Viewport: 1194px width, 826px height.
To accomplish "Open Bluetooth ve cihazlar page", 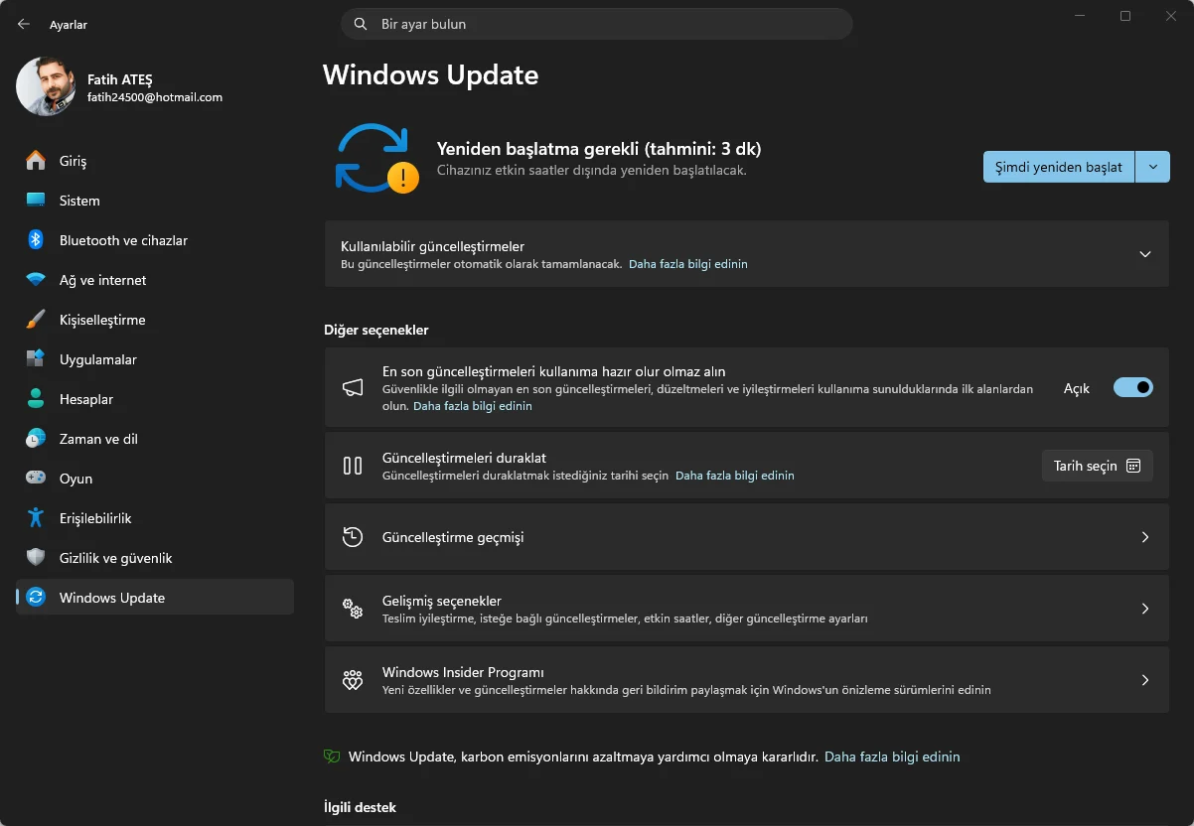I will [155, 240].
